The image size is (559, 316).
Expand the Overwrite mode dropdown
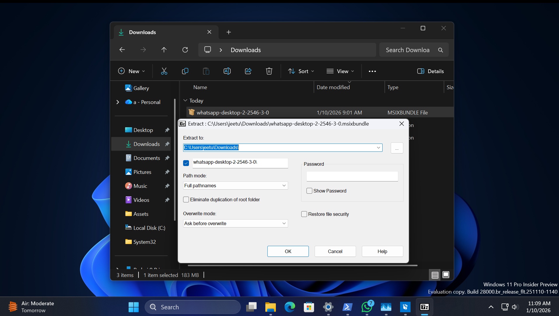click(x=235, y=223)
